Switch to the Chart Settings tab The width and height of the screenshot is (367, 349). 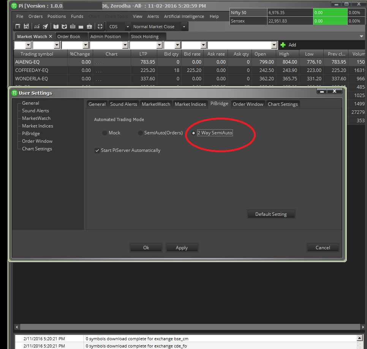point(283,104)
